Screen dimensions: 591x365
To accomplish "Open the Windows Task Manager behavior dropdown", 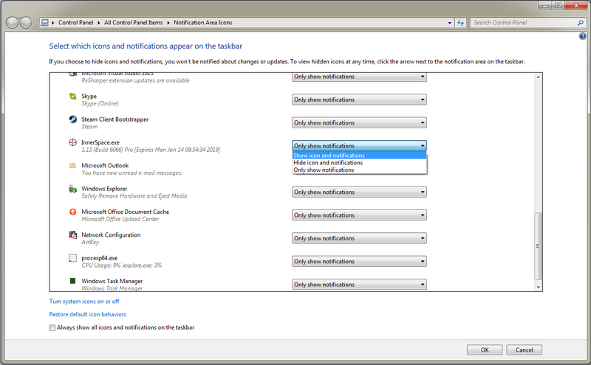I will (359, 285).
